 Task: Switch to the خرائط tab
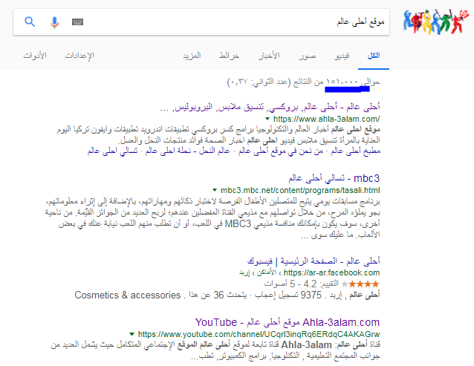[x=229, y=56]
